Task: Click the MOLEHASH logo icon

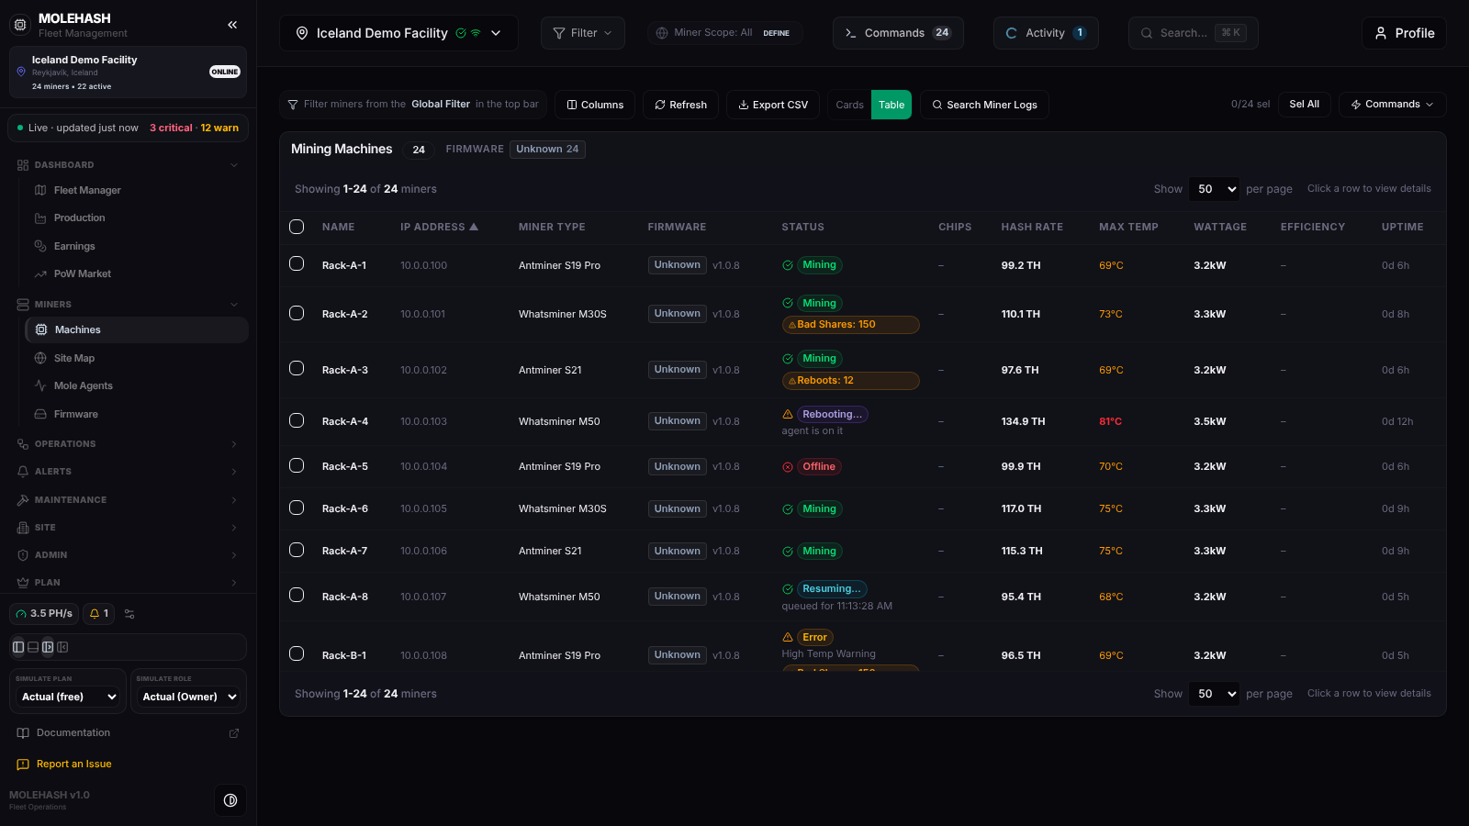Action: point(20,25)
